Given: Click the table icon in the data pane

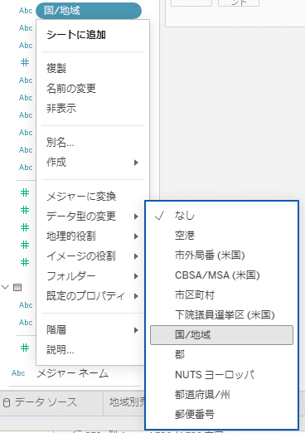Looking at the screenshot, I should click(17, 288).
